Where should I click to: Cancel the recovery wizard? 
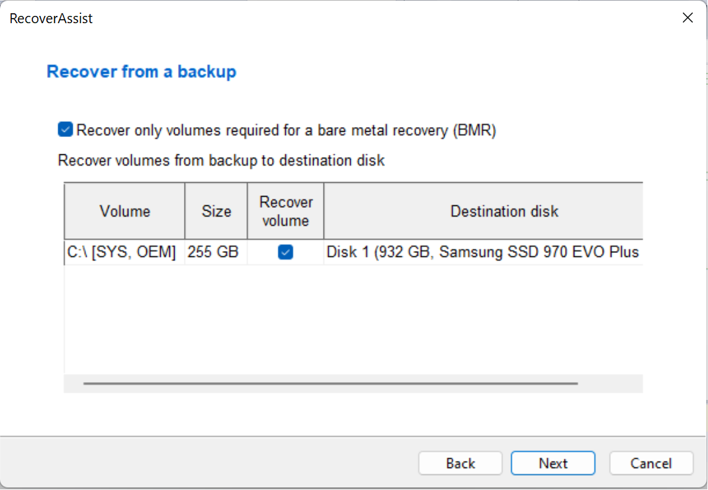coord(651,463)
